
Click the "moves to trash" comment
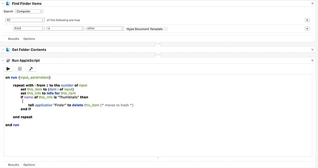[117, 105]
